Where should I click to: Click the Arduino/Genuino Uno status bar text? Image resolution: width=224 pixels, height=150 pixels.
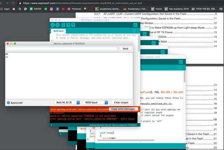[113, 125]
